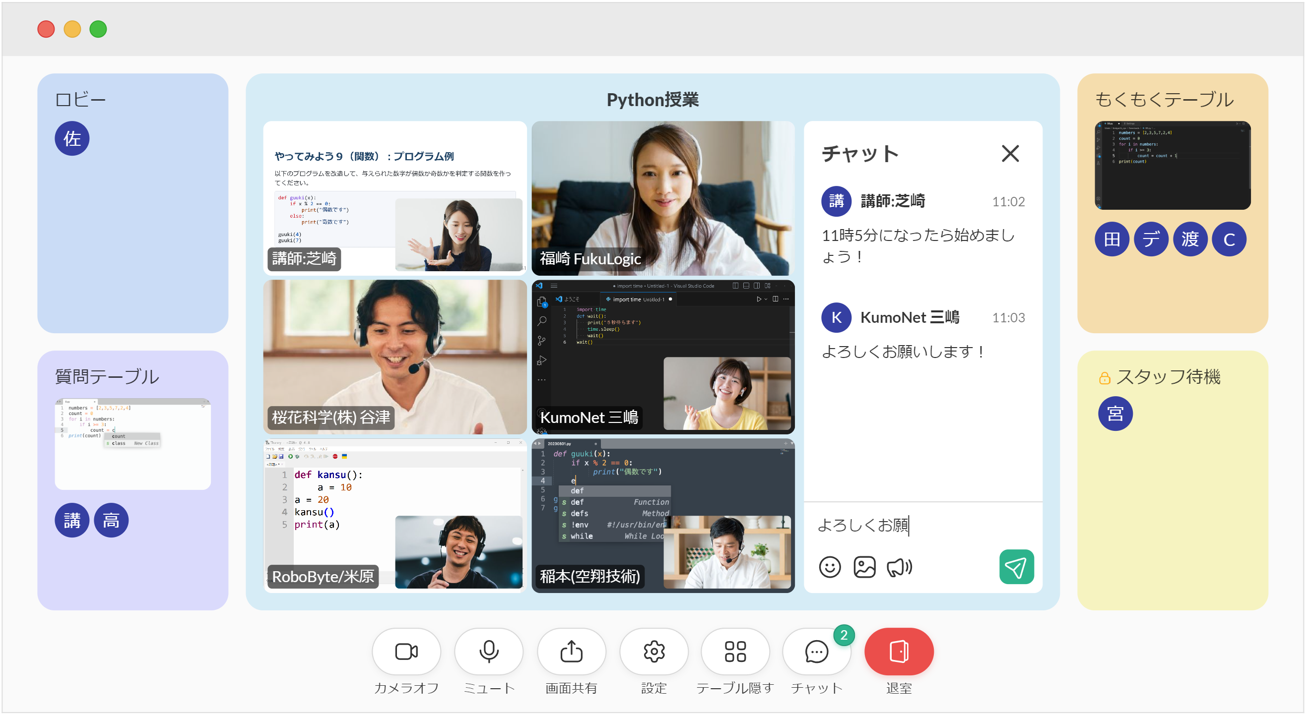This screenshot has width=1305, height=714.
Task: Send the chat message with paper plane
Action: [1016, 567]
